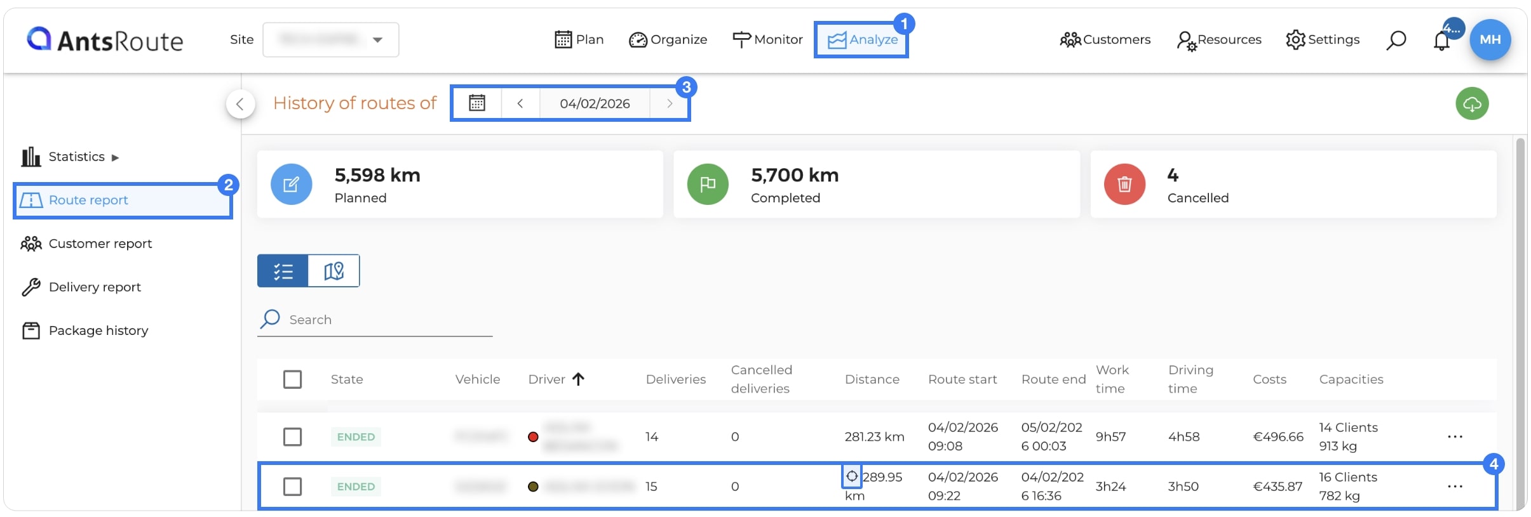Viewport: 1531px width, 517px height.
Task: Sort by the Capacities column header
Action: (1351, 379)
